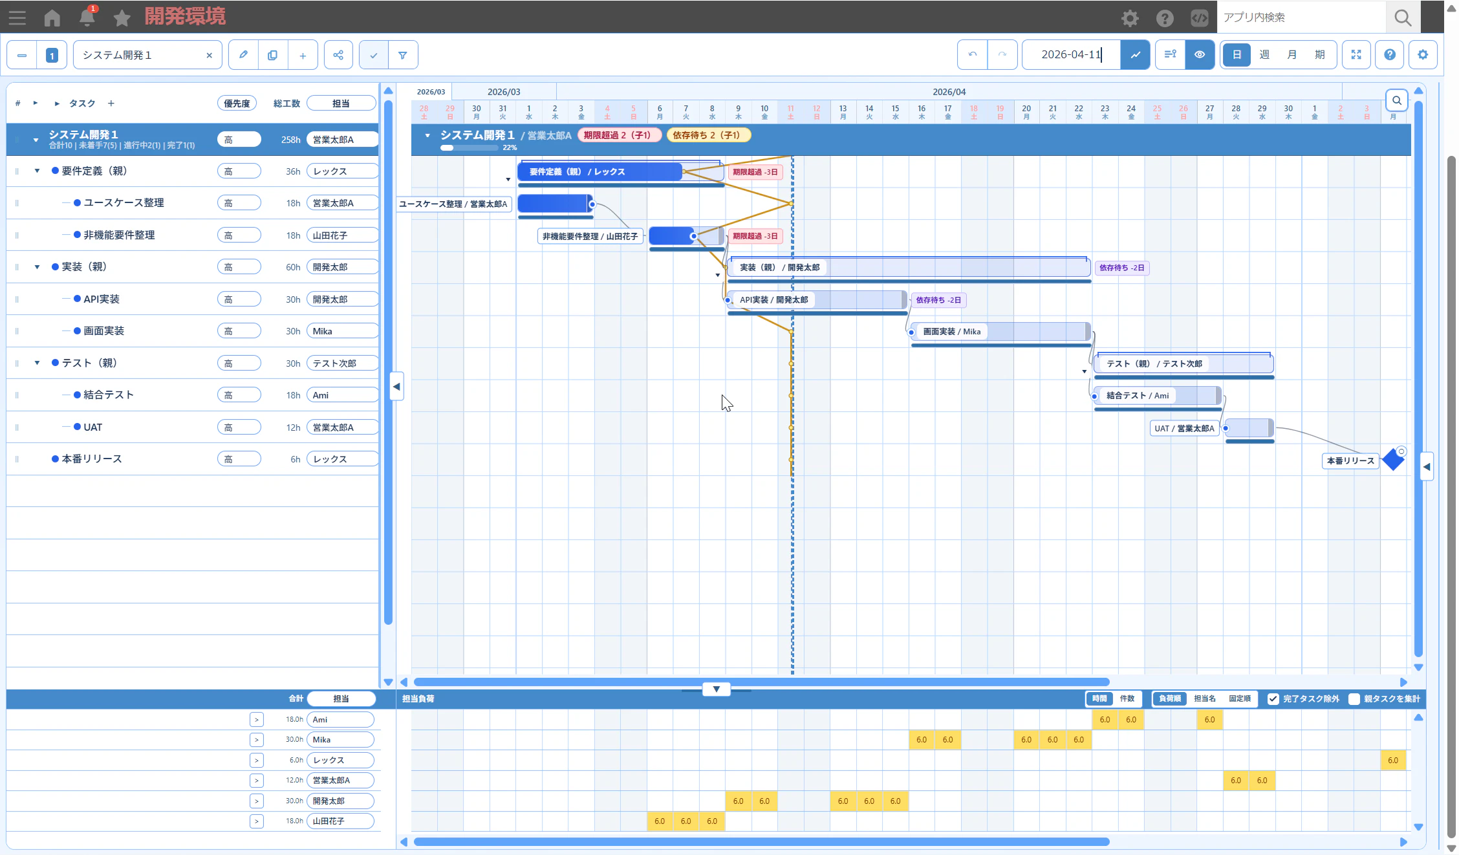Viewport: 1459px width, 855px height.
Task: Click the progress line chart icon
Action: click(1136, 55)
